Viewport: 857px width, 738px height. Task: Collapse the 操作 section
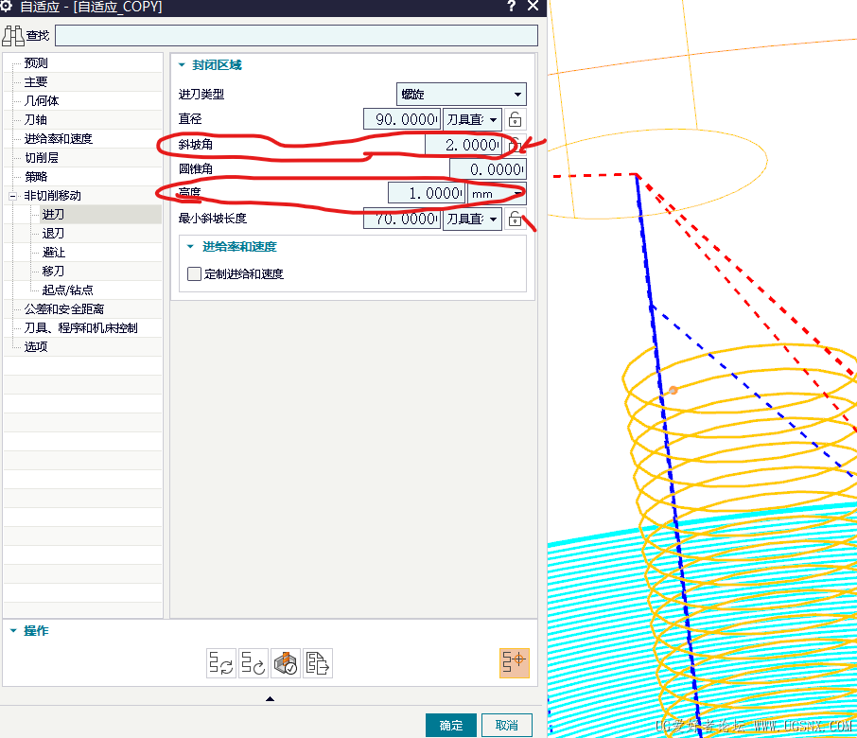click(x=13, y=631)
